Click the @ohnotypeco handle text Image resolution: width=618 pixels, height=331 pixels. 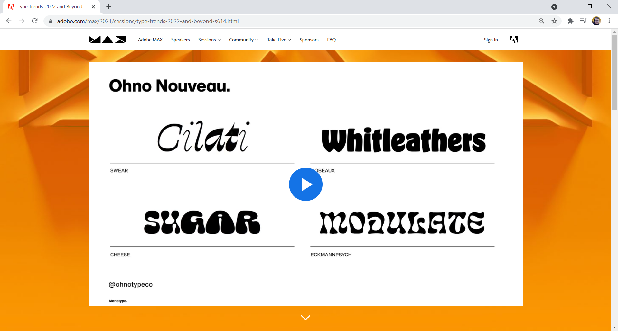coord(131,284)
